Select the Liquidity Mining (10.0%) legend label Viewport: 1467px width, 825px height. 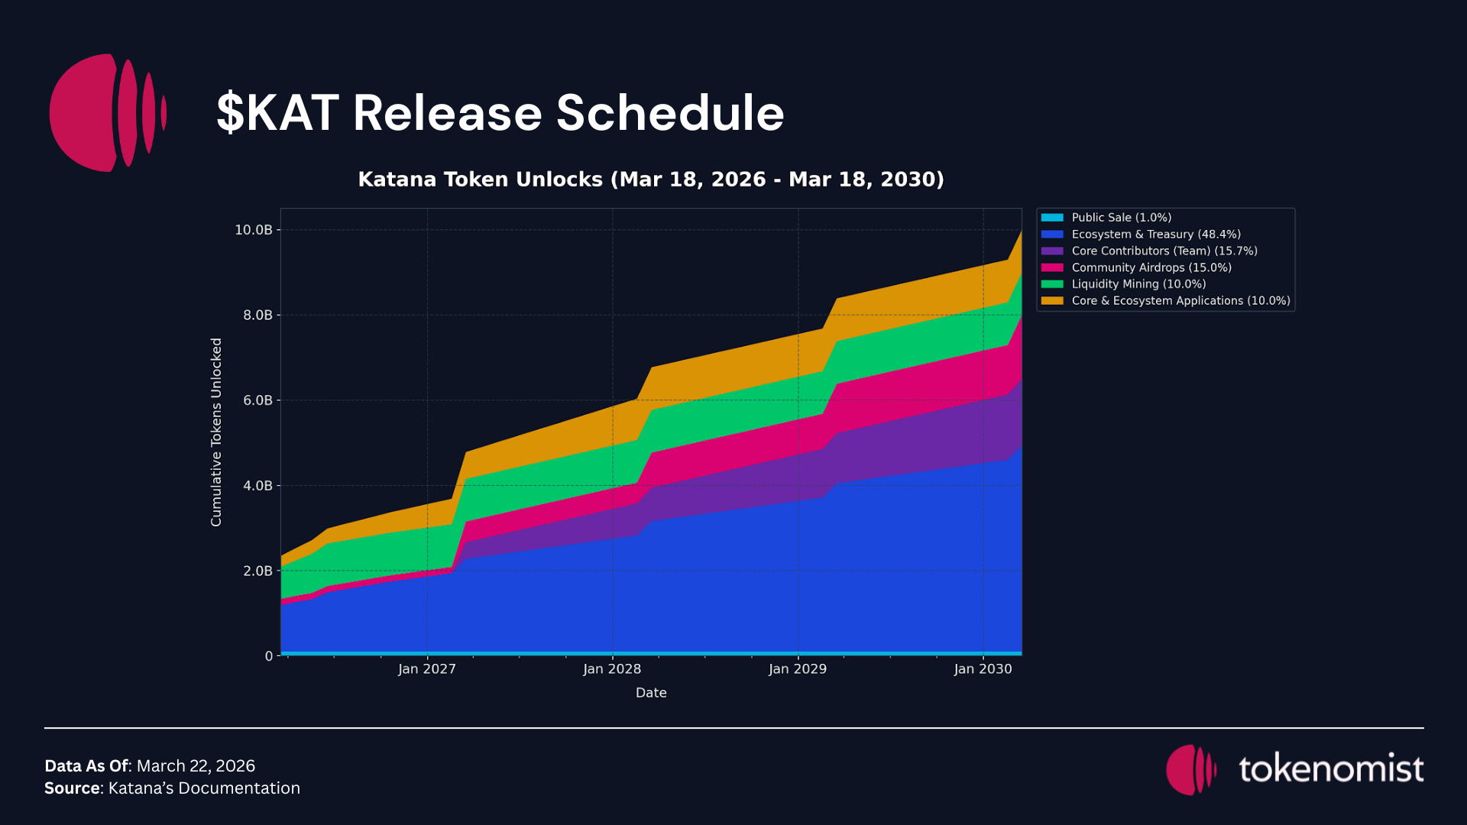tap(1138, 284)
